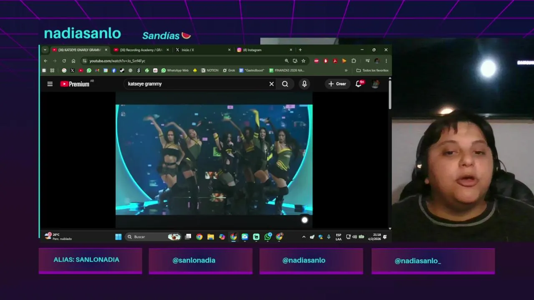Open the weather widget showing 26°C
This screenshot has height=300, width=534.
(x=58, y=237)
